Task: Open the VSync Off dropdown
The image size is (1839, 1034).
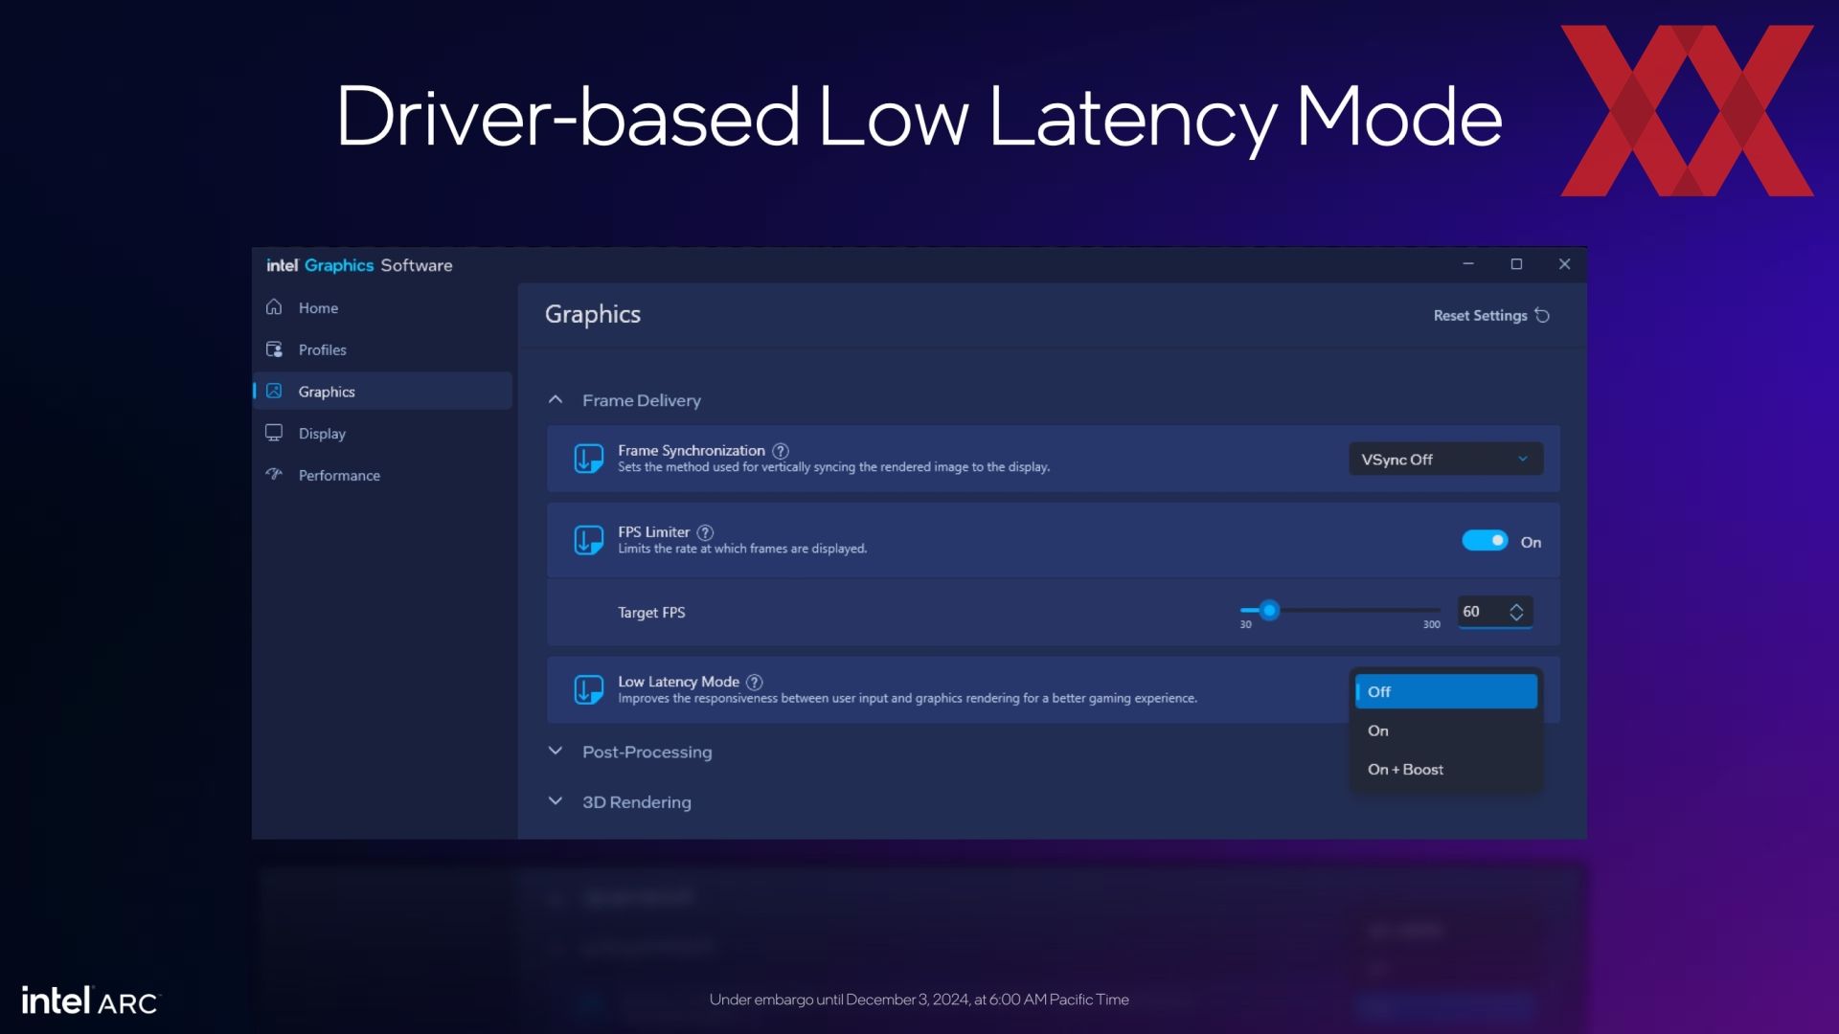Action: pyautogui.click(x=1445, y=460)
